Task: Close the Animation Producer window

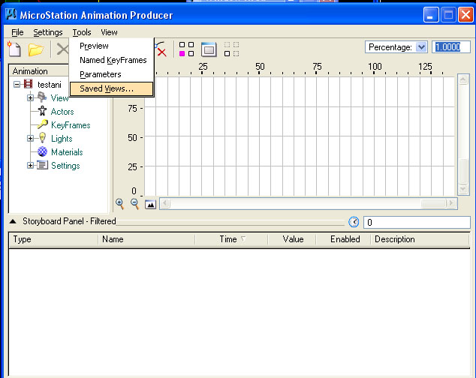Action: [466, 15]
